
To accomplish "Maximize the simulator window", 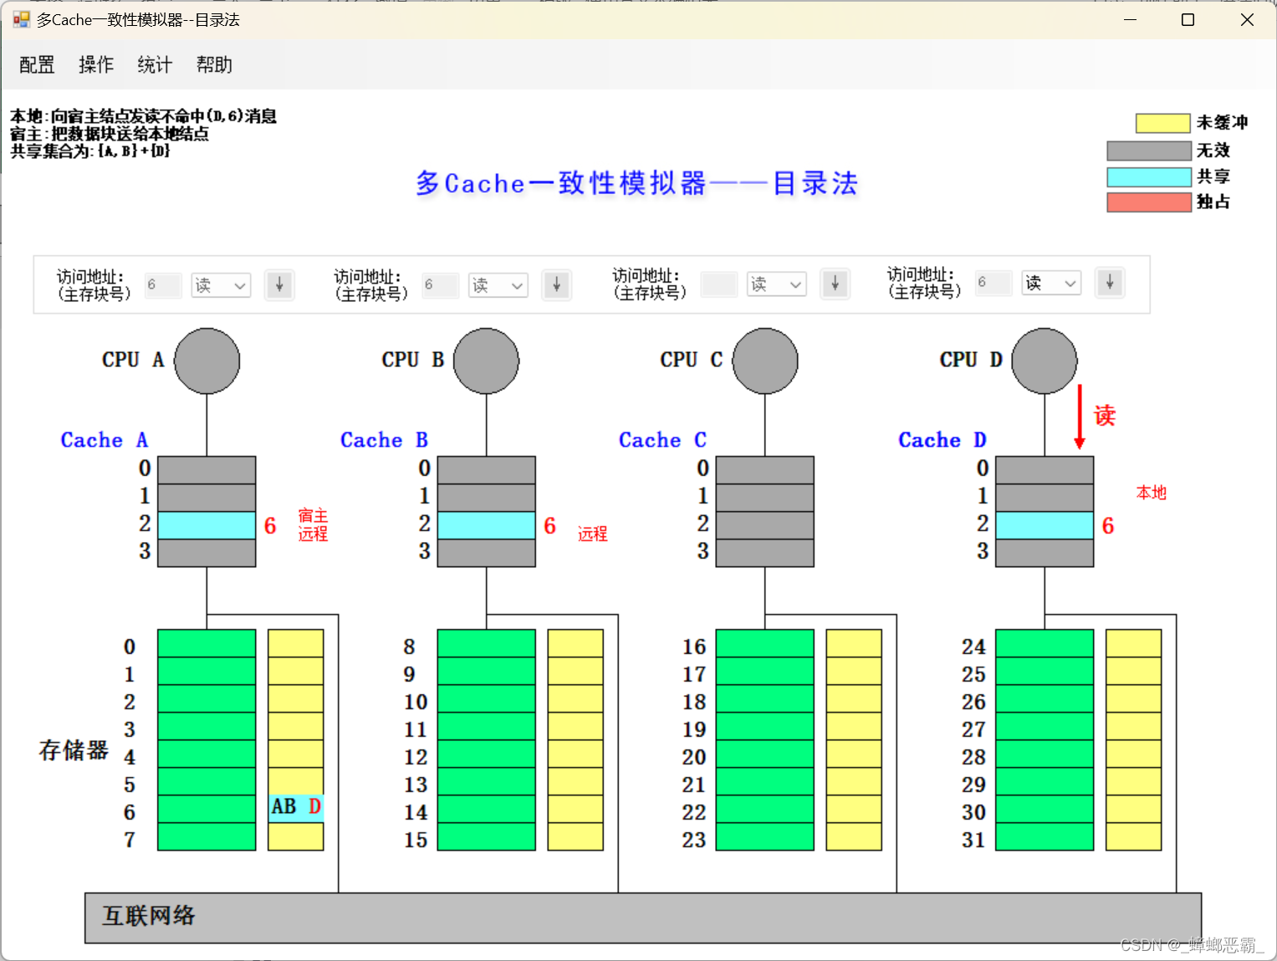I will pyautogui.click(x=1188, y=19).
